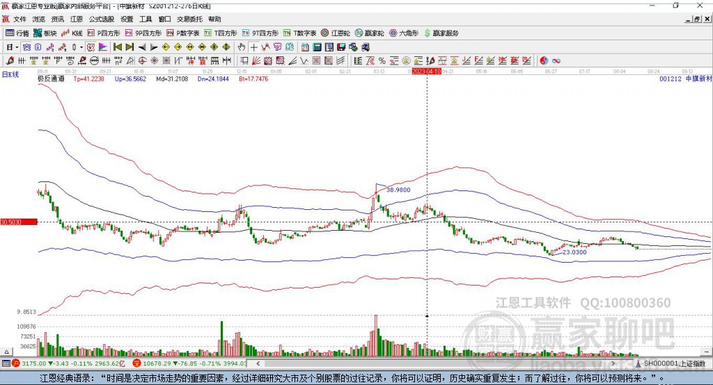Toggle the colorful gradient chart icon
This screenshot has height=385, width=713.
click(102, 47)
